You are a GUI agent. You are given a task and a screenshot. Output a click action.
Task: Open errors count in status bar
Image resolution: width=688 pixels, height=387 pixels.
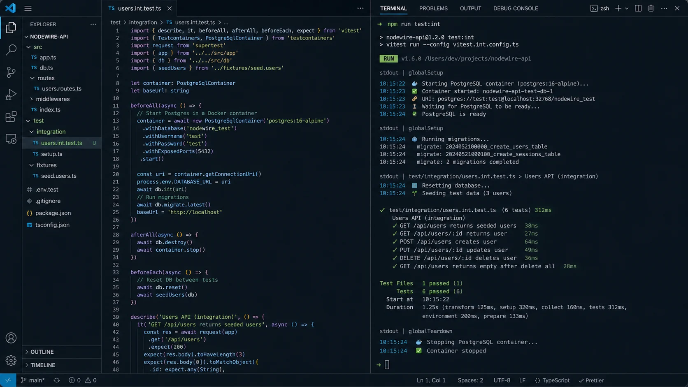[75, 380]
